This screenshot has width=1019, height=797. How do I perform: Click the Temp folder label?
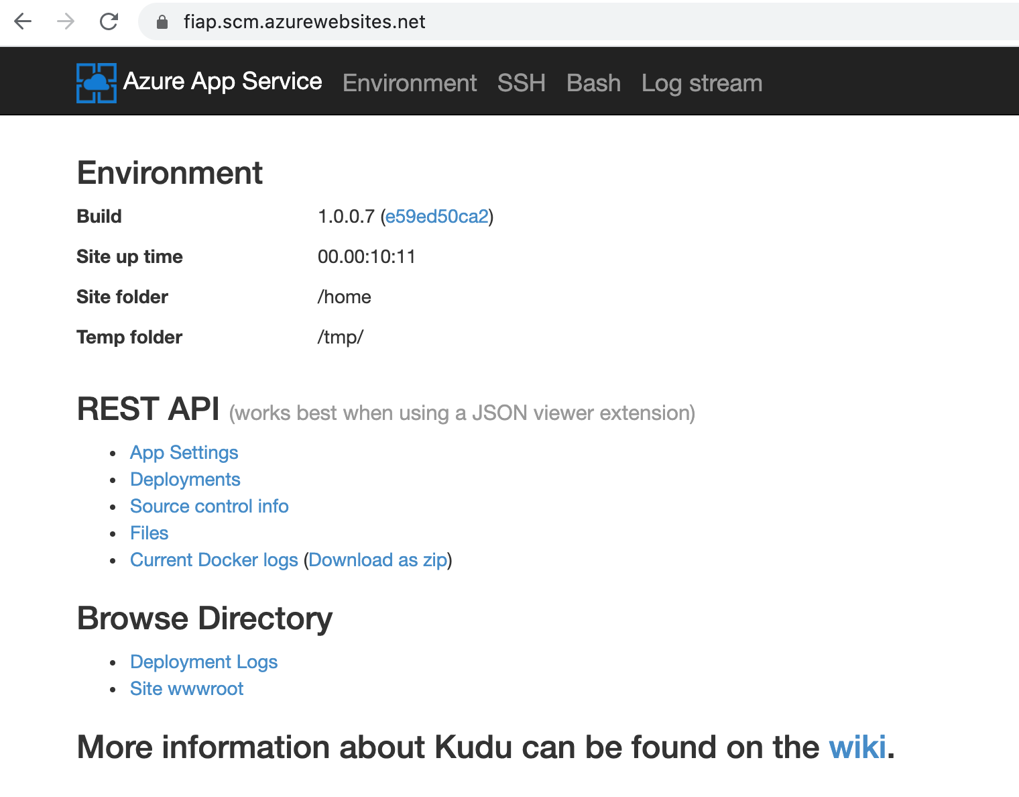tap(129, 337)
